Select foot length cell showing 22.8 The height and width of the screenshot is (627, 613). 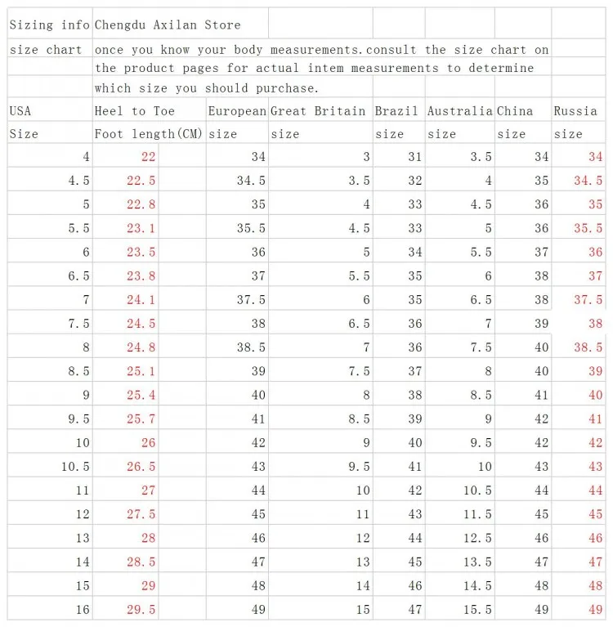tap(126, 204)
